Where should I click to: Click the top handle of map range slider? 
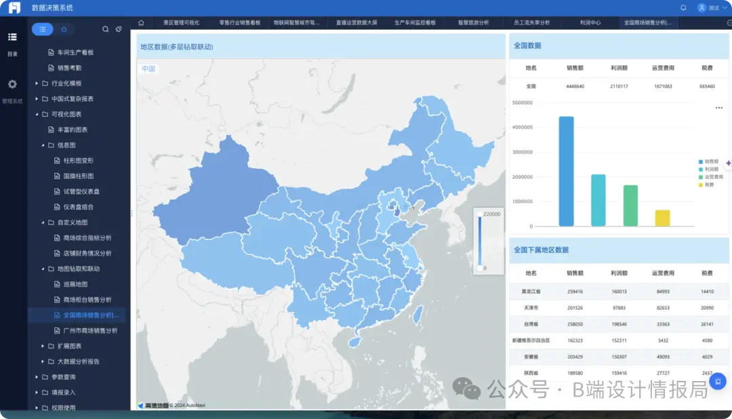tap(480, 214)
